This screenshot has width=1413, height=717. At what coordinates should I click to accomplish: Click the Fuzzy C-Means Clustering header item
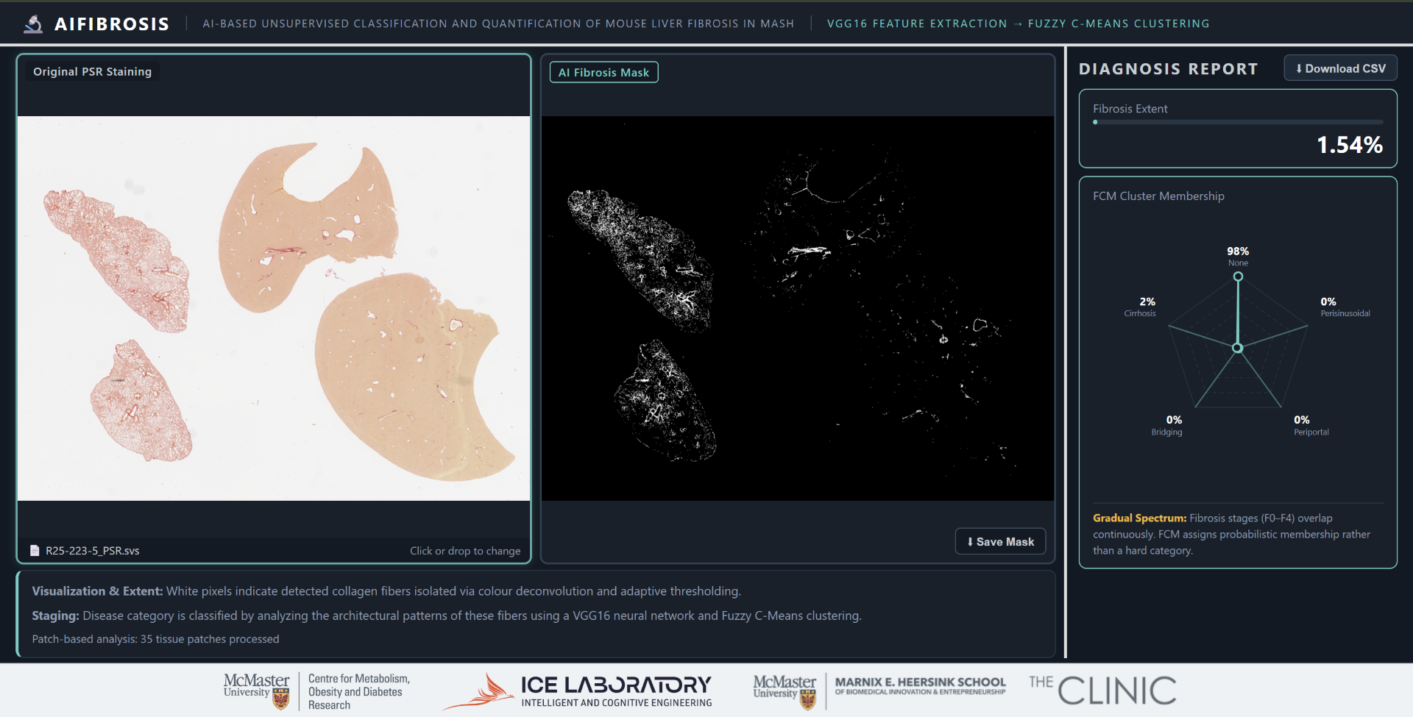coord(1119,23)
